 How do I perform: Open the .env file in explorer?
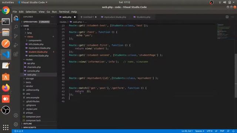tap(28, 94)
